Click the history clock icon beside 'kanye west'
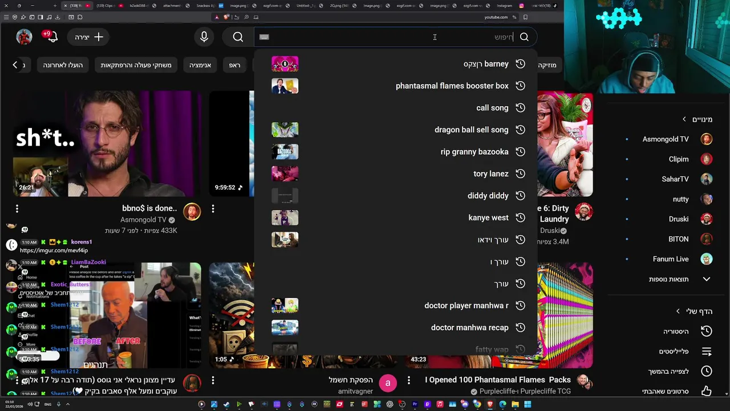Screen dimensions: 730x411 520,217
